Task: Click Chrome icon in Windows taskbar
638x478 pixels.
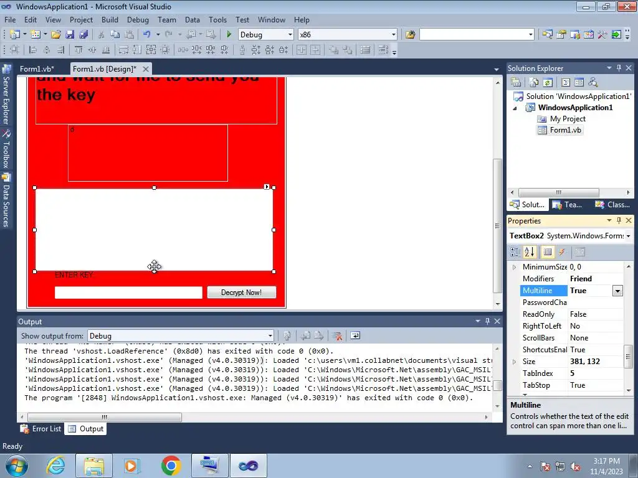Action: tap(171, 466)
